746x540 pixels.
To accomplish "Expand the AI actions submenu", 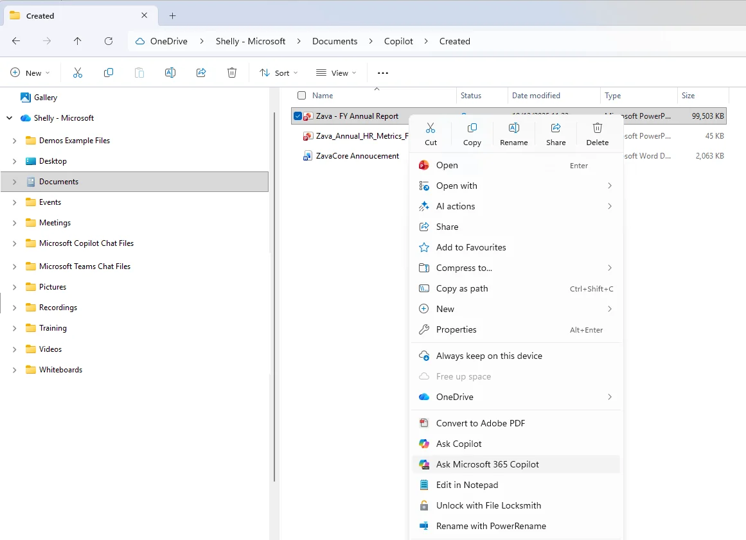I will tap(517, 206).
